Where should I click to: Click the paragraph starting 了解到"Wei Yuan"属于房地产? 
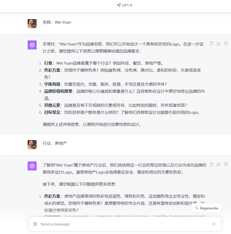[x=125, y=169]
